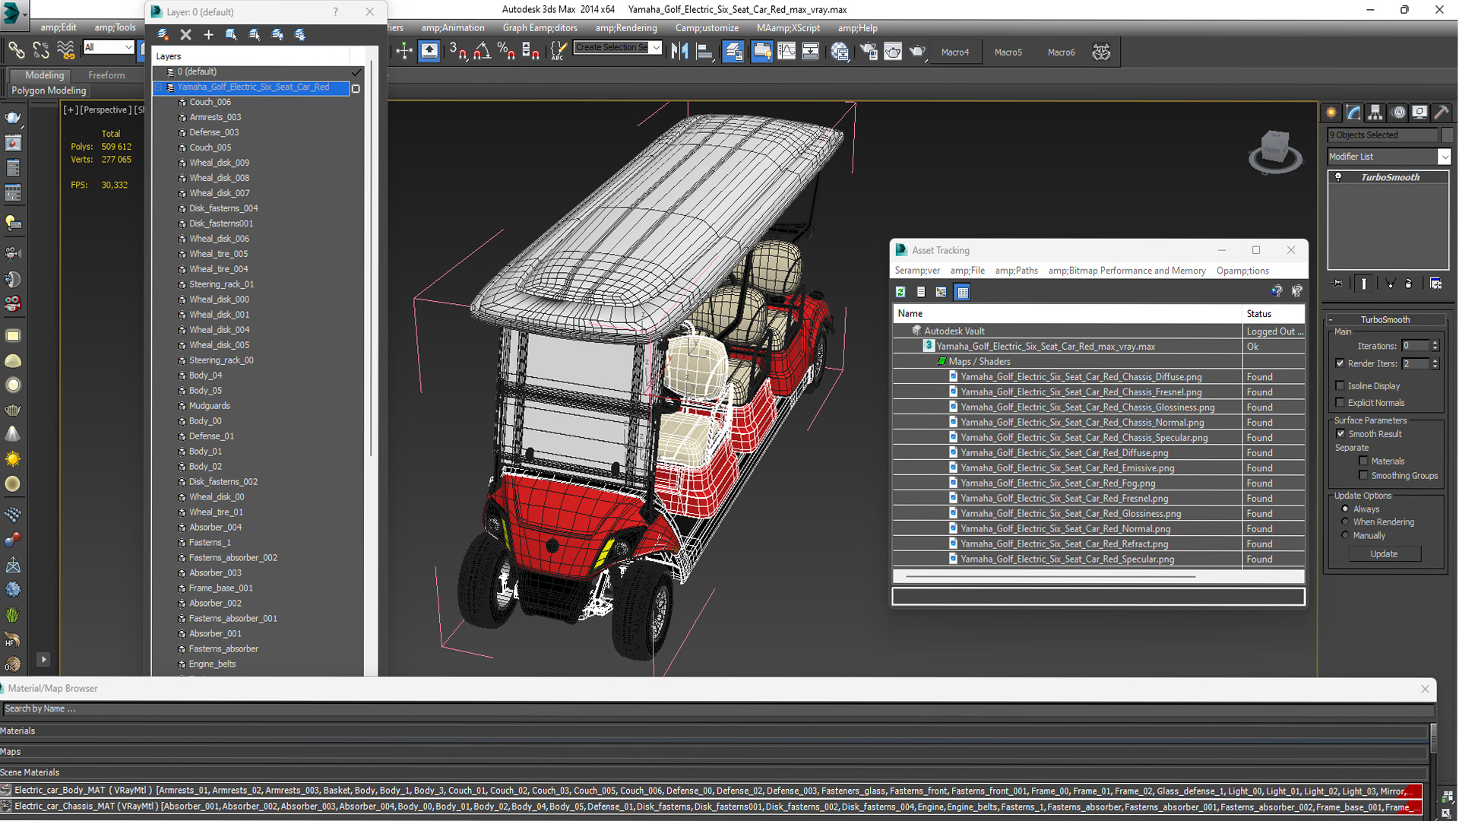Toggle the Smooth Result checkbox
Viewport: 1459px width, 821px height.
(1340, 433)
